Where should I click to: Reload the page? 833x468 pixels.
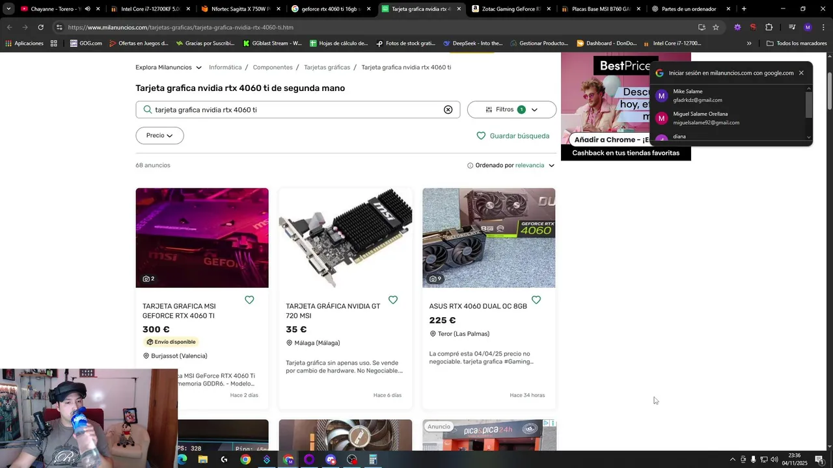pos(40,27)
